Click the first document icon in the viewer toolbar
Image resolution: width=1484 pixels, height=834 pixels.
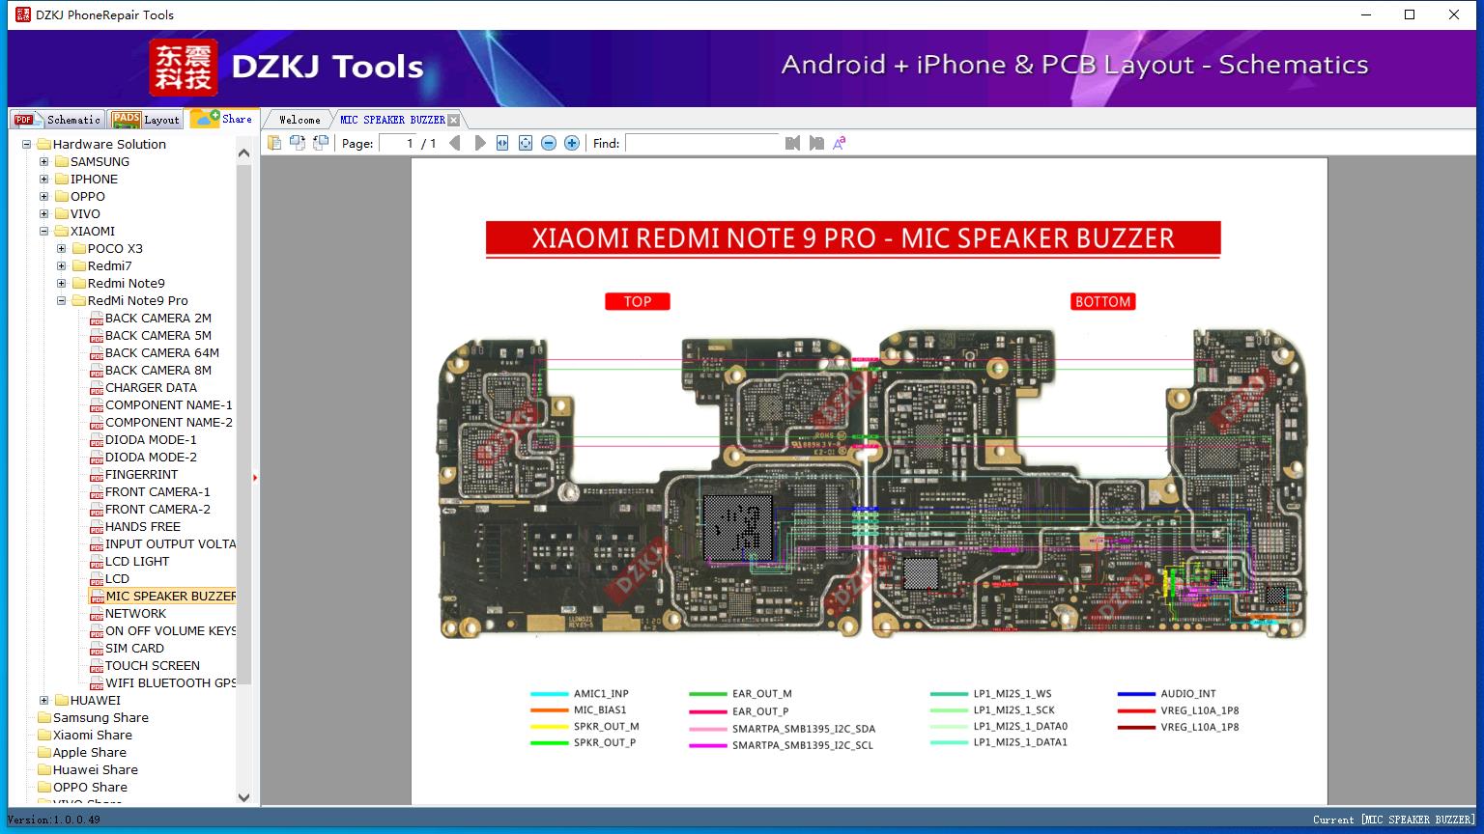click(x=274, y=143)
